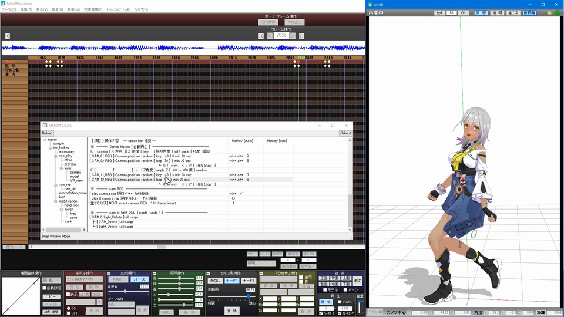Screen dimensions: 564x317
Task: Open the ヘルプ(H) menu
Action: pos(141,10)
